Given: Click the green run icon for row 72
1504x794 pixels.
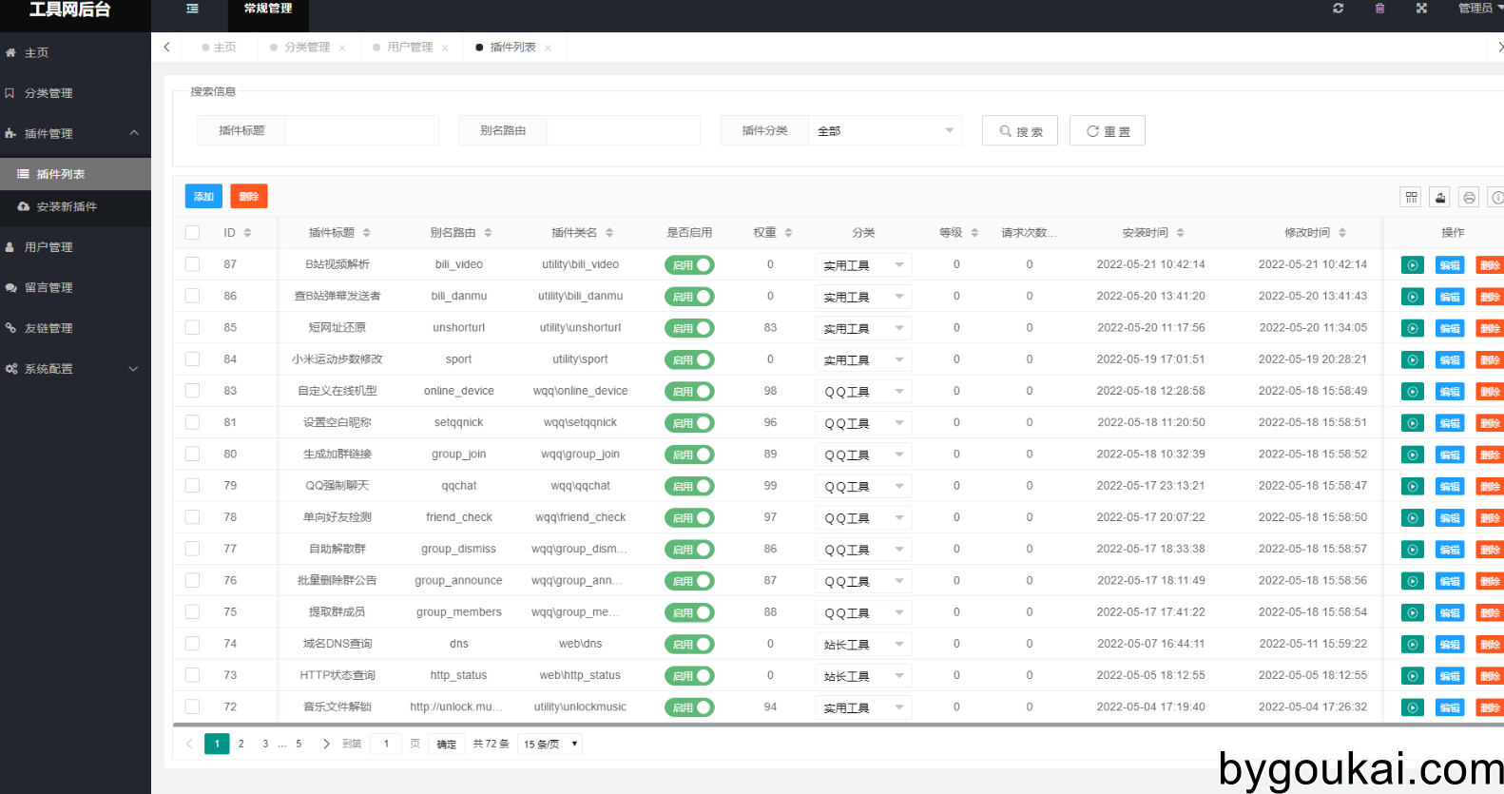Looking at the screenshot, I should (x=1413, y=707).
